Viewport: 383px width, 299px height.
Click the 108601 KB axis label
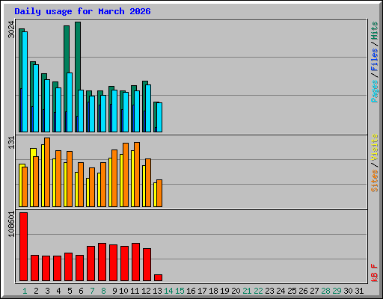(x=11, y=224)
